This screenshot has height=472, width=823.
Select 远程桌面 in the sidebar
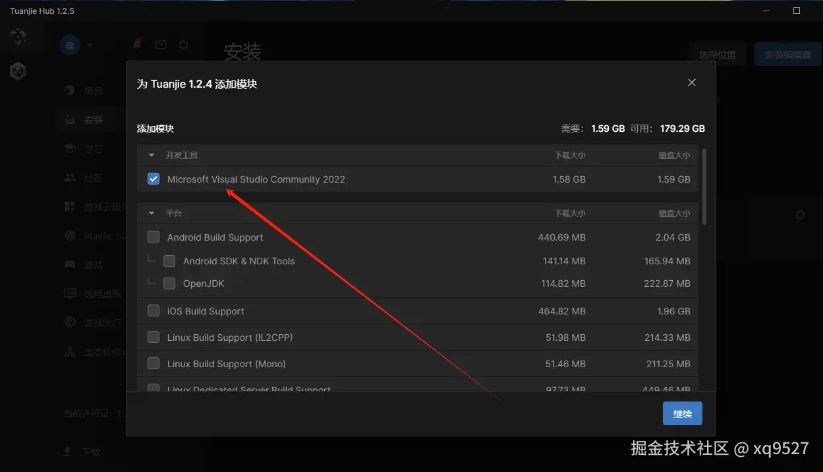(94, 294)
